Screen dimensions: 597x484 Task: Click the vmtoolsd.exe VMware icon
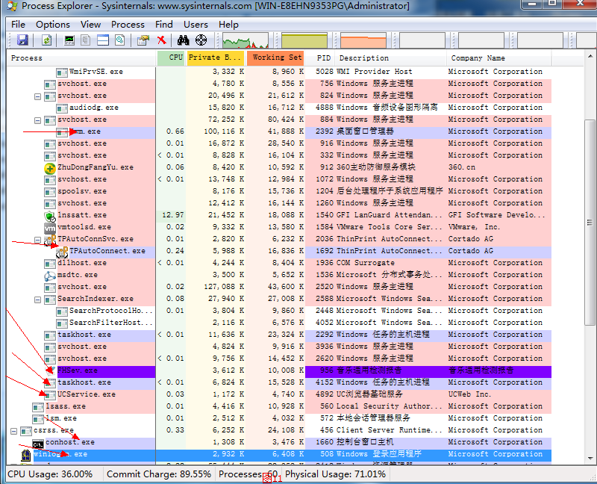50,228
